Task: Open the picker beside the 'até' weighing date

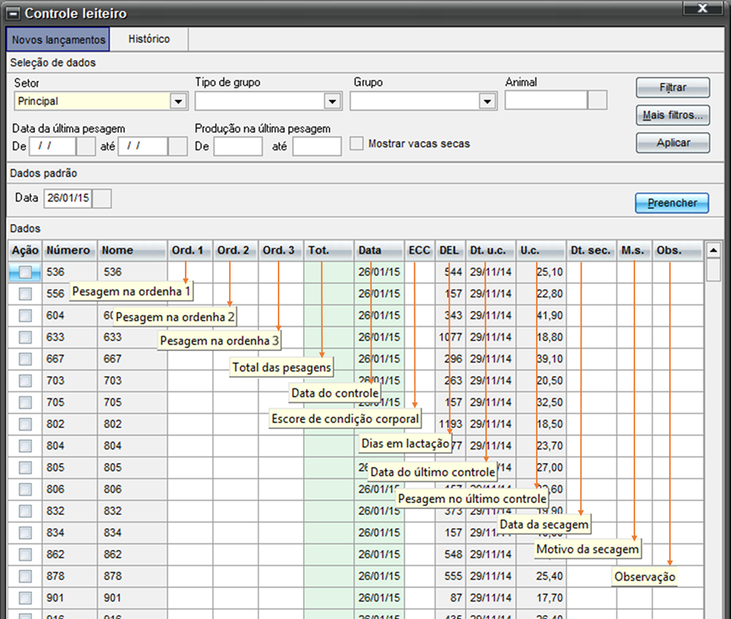Action: [x=178, y=146]
